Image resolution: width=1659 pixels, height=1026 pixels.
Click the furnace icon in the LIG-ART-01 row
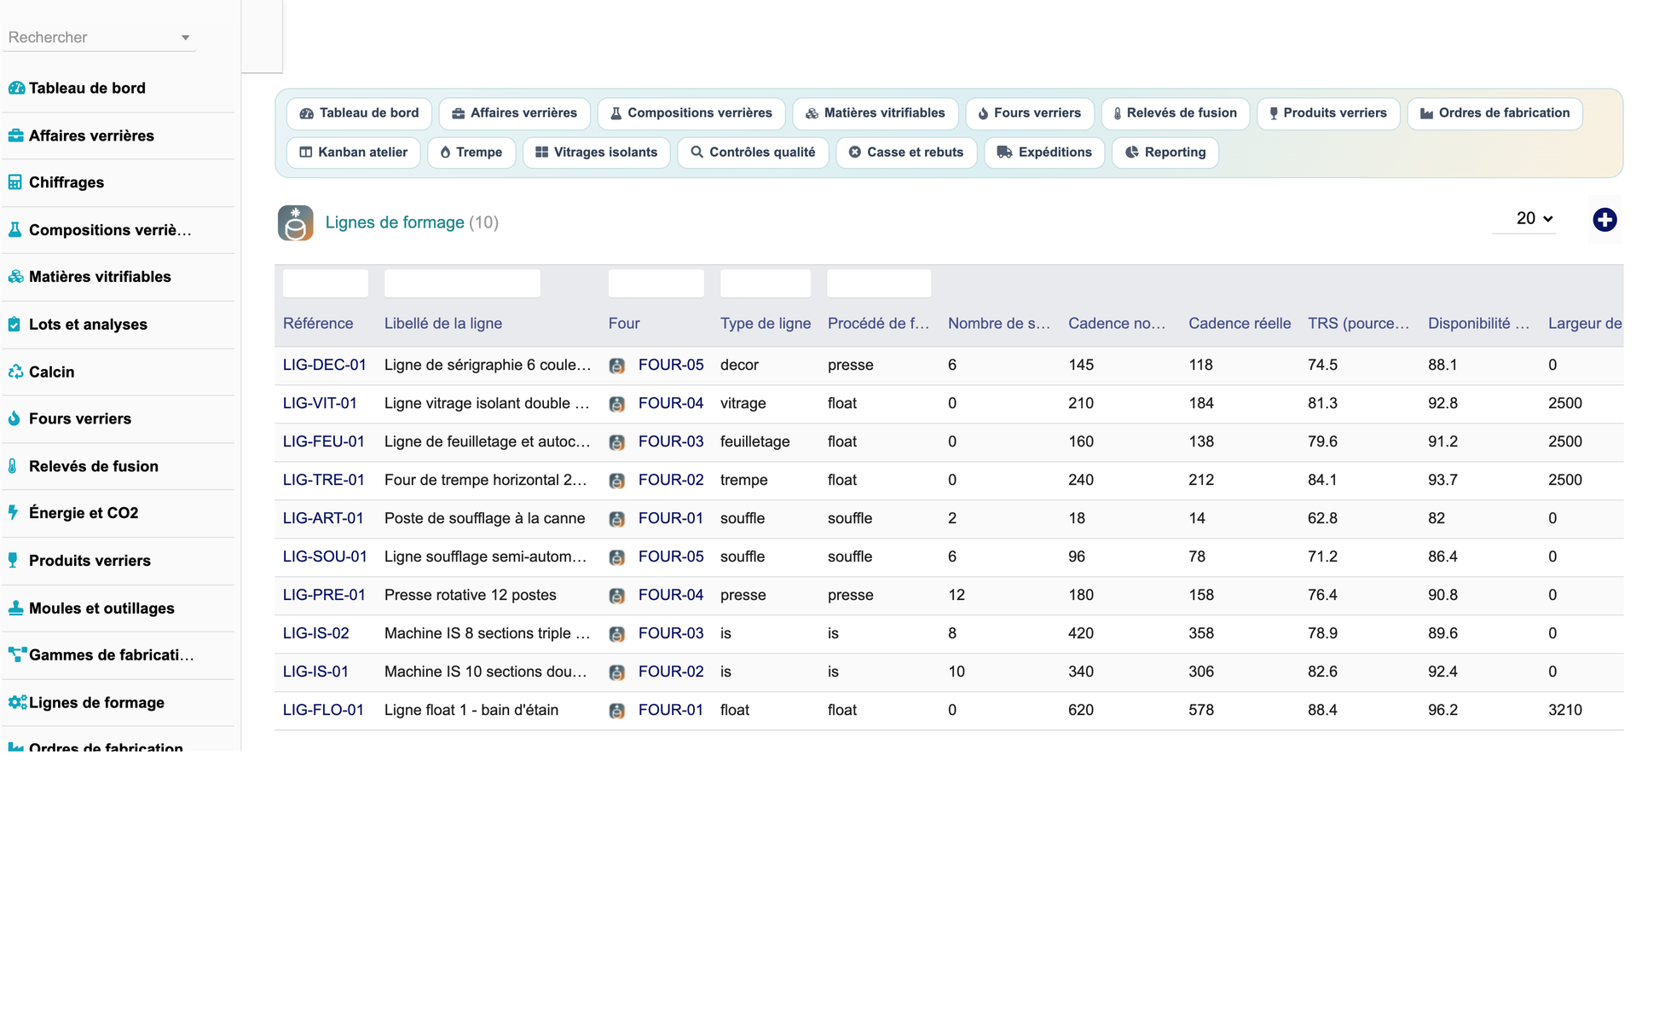tap(617, 519)
